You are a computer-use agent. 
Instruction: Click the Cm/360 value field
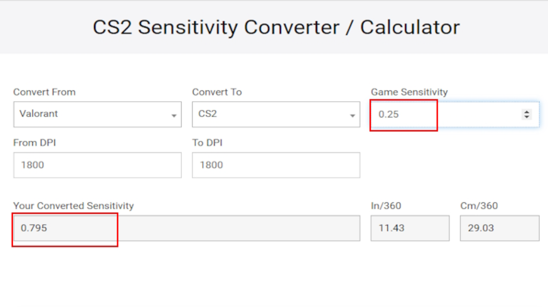tap(499, 228)
